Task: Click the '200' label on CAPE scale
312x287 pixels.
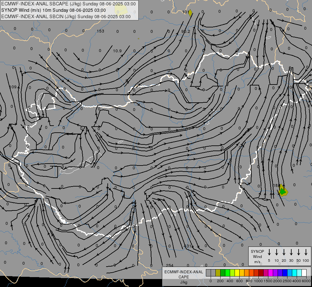Action: click(x=220, y=281)
